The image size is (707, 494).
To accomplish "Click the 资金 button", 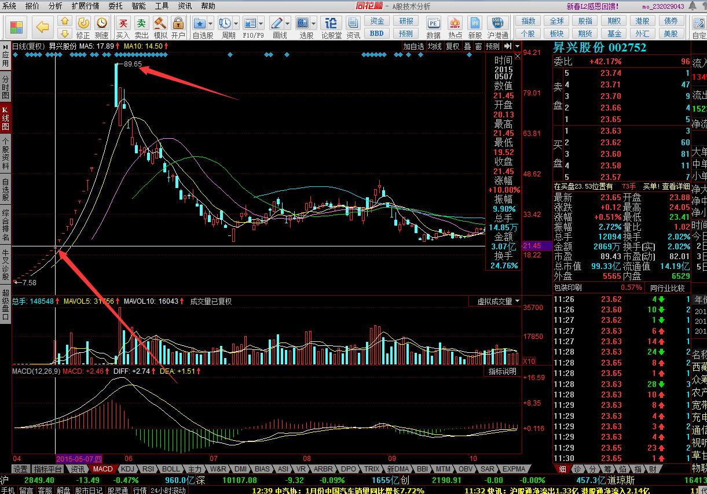I will (377, 21).
